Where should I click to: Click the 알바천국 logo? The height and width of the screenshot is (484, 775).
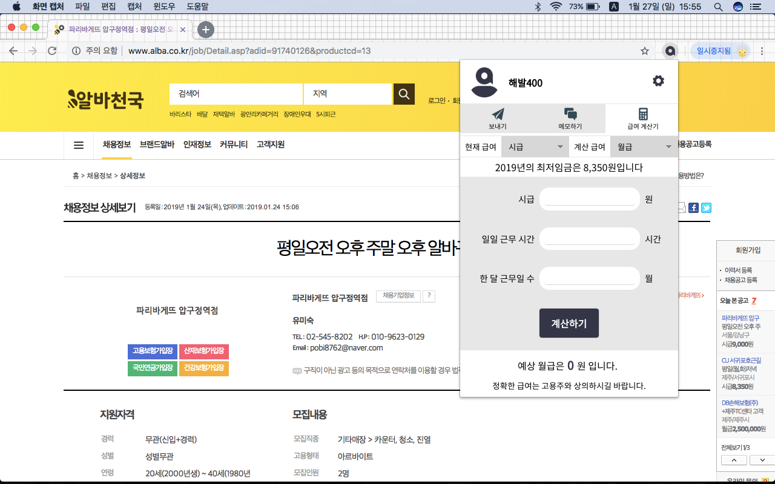point(106,99)
